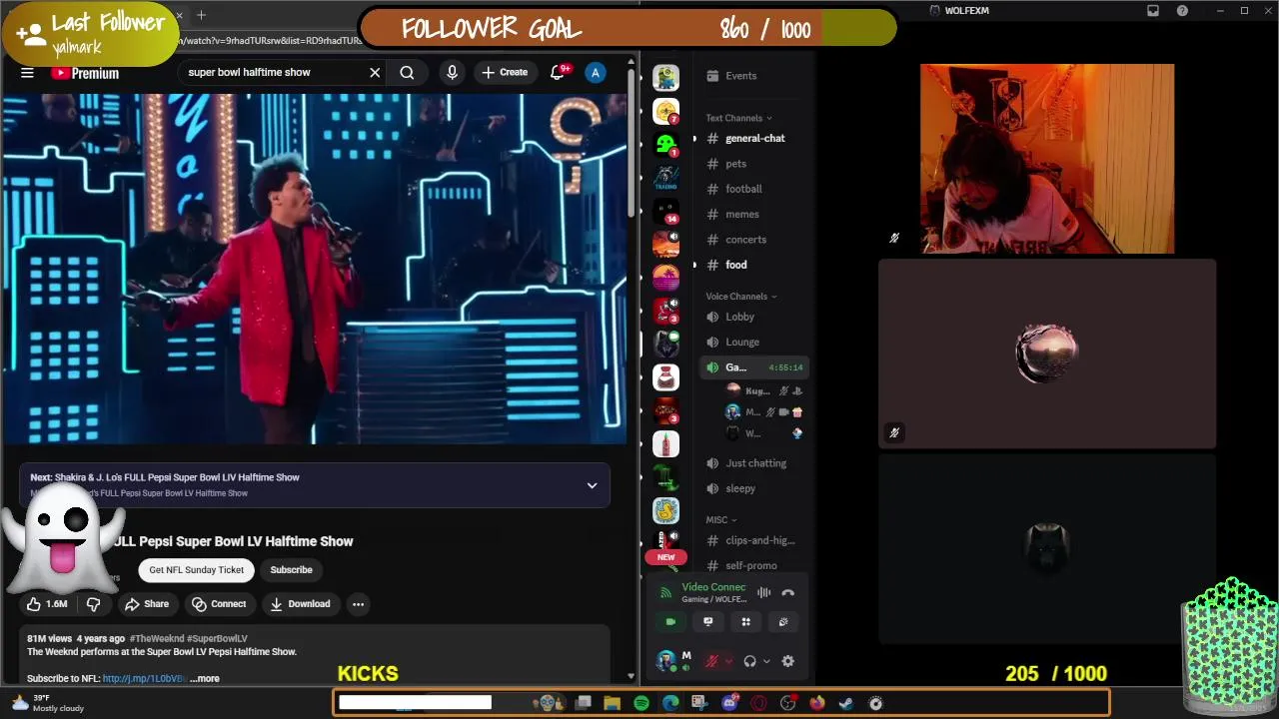
Task: Unmute the Discord microphone
Action: pyautogui.click(x=712, y=661)
